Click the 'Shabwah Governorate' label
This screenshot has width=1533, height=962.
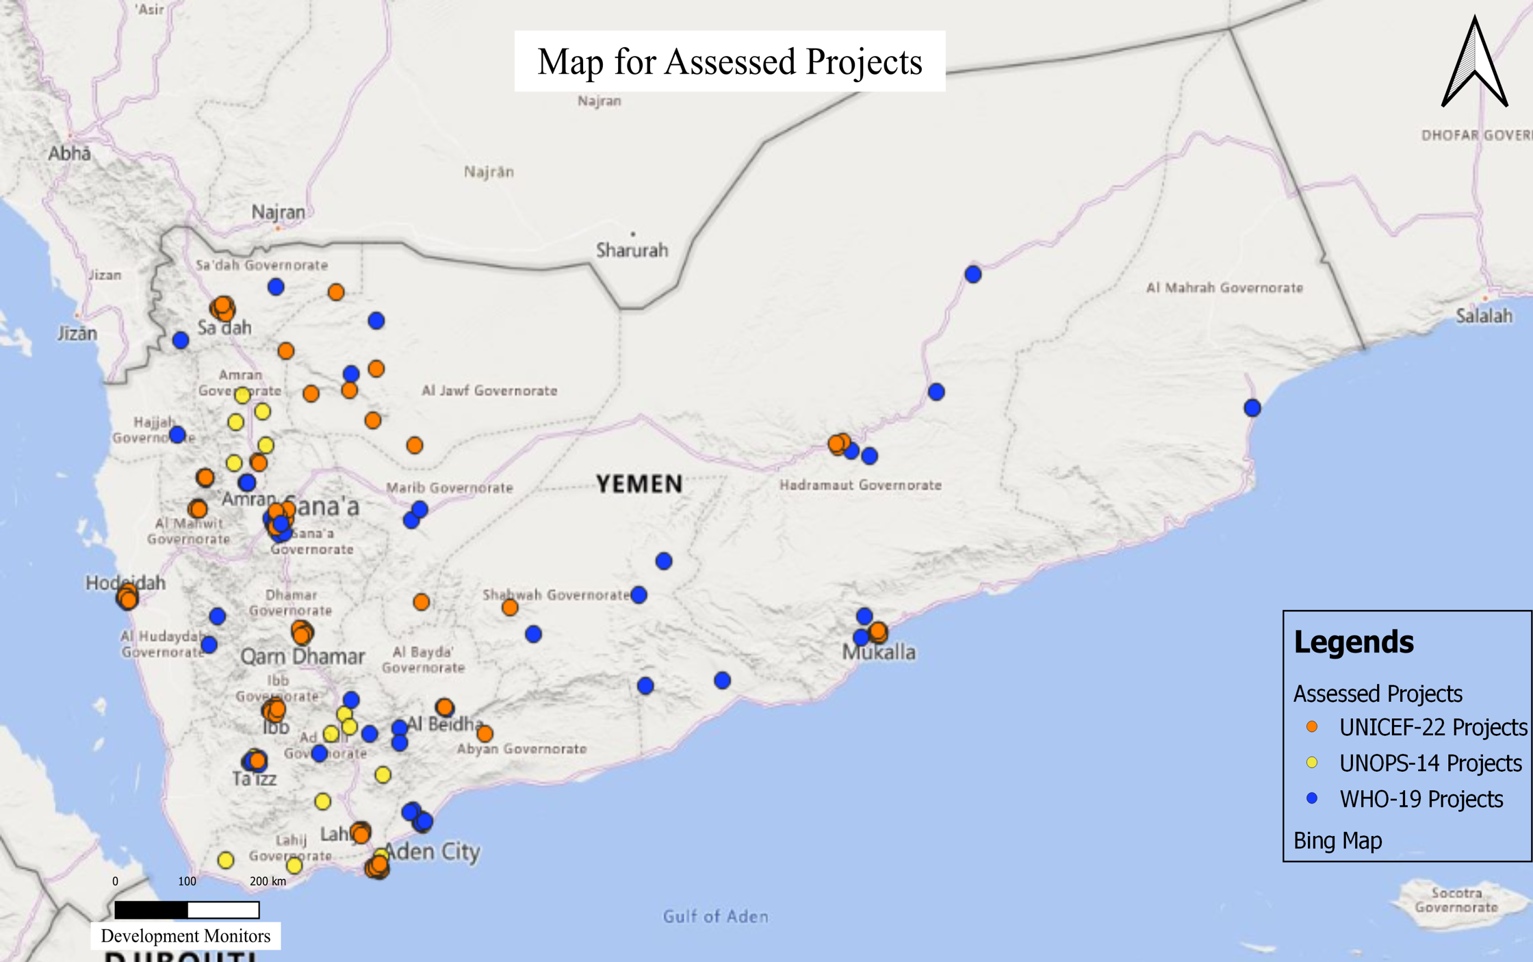click(556, 594)
